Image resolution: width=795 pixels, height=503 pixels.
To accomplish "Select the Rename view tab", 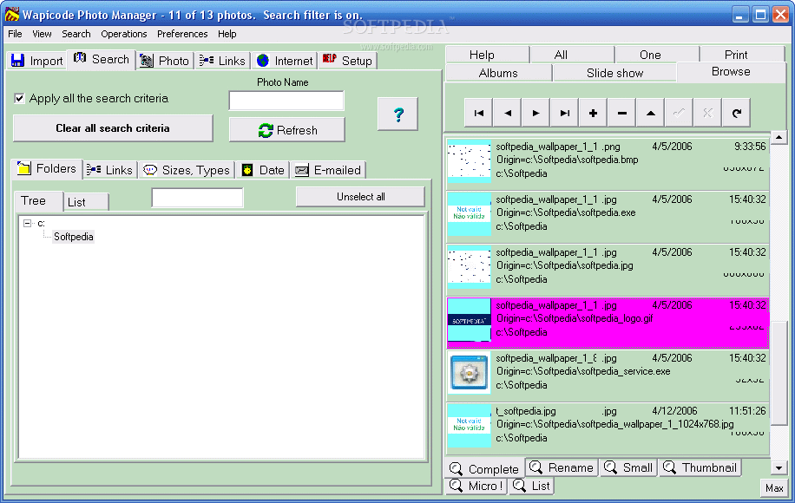I will coord(562,467).
